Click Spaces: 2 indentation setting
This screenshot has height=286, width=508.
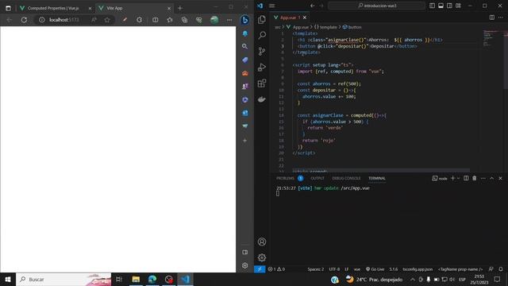coord(316,269)
